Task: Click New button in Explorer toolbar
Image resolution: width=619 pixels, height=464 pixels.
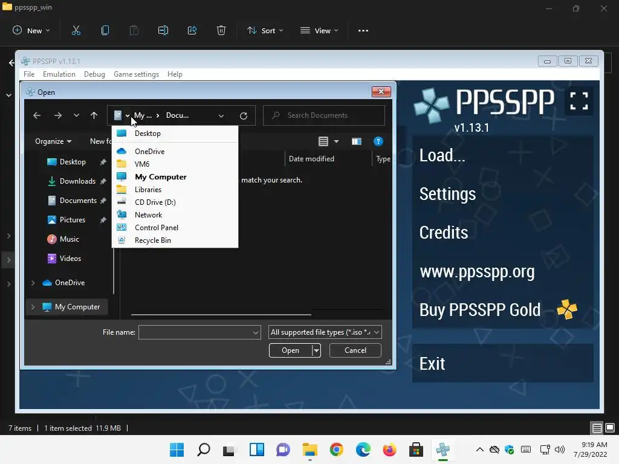Action: point(31,30)
